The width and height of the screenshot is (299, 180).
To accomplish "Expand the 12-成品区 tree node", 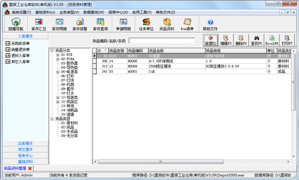I will pos(58,102).
